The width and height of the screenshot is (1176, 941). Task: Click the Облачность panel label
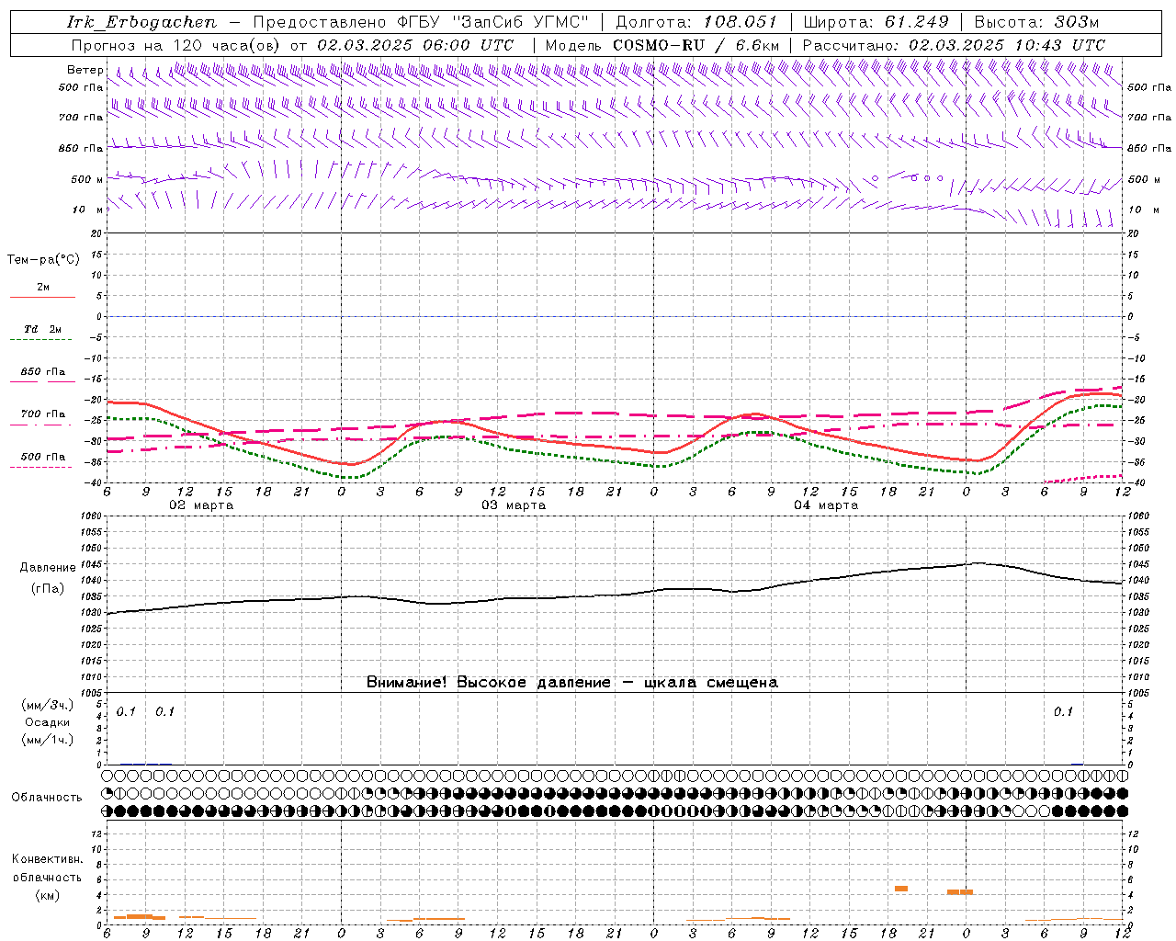pos(47,798)
